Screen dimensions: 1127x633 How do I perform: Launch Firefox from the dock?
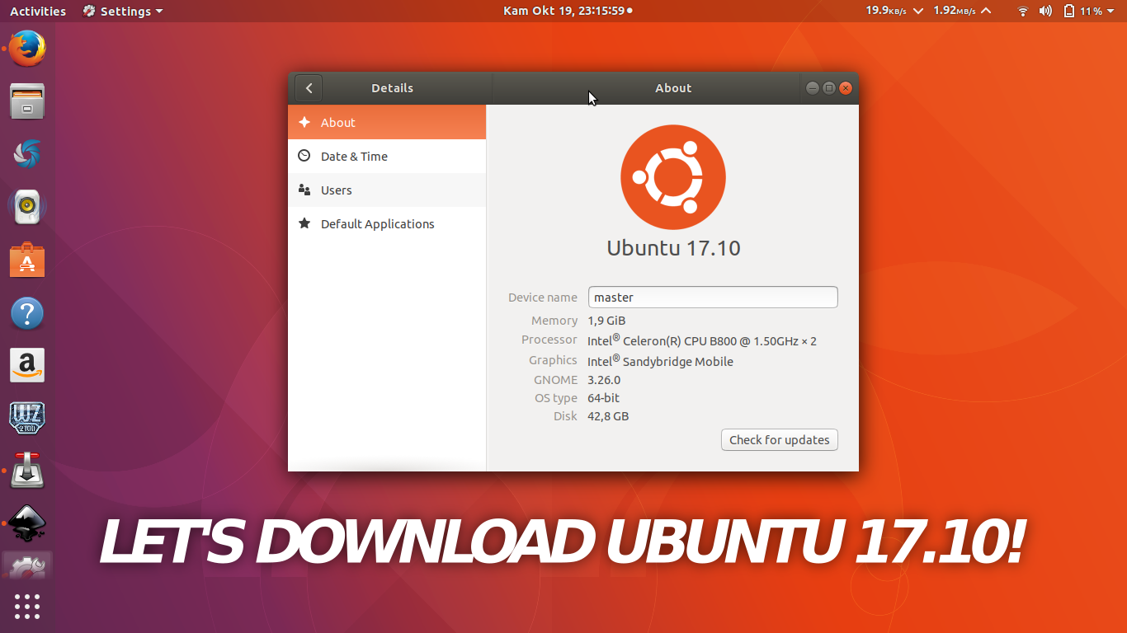click(x=27, y=49)
